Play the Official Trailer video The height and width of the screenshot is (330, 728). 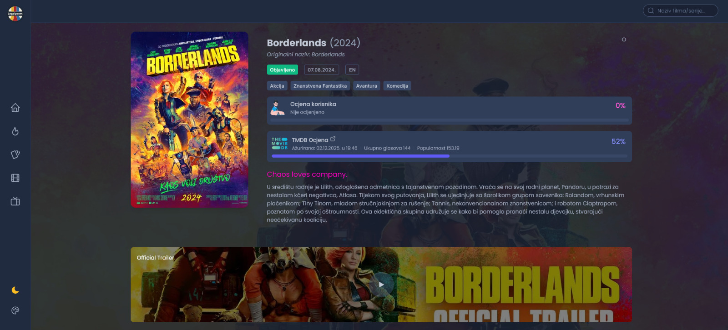pyautogui.click(x=381, y=285)
